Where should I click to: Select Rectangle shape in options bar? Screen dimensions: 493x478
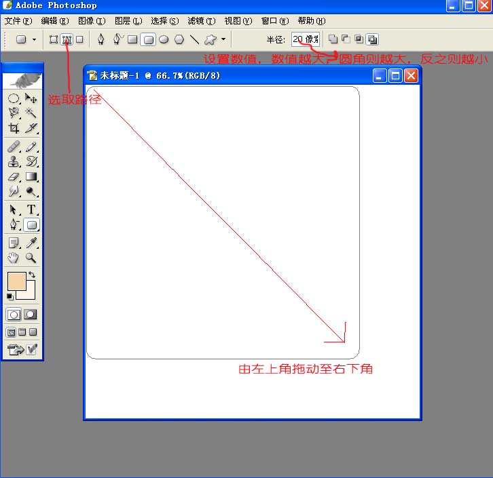132,39
